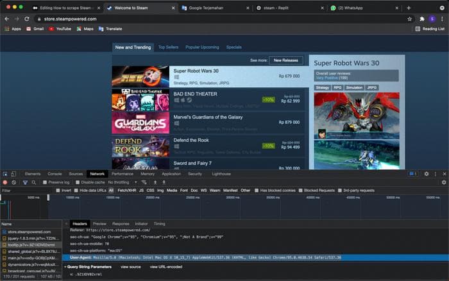Click the New Releases button

(x=286, y=60)
